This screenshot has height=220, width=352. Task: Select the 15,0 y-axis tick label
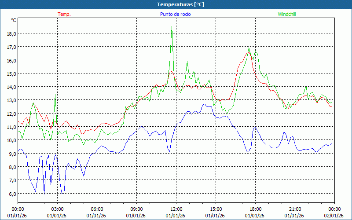point(11,73)
